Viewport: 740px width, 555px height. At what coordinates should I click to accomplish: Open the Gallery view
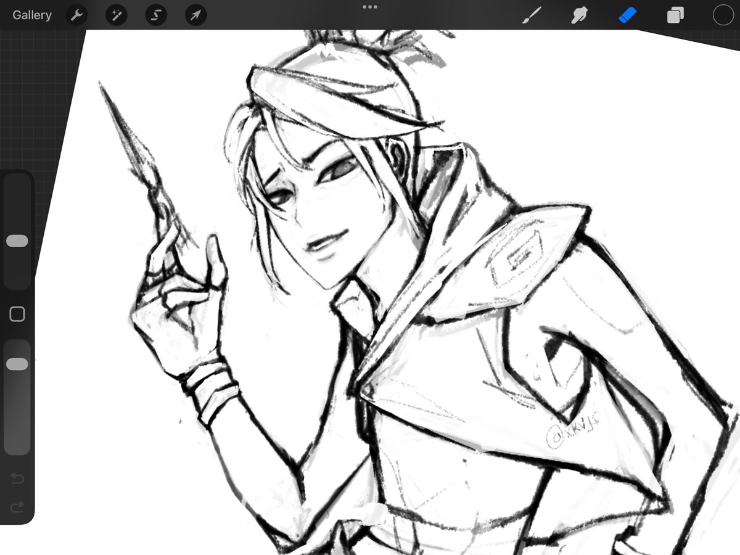tap(32, 15)
